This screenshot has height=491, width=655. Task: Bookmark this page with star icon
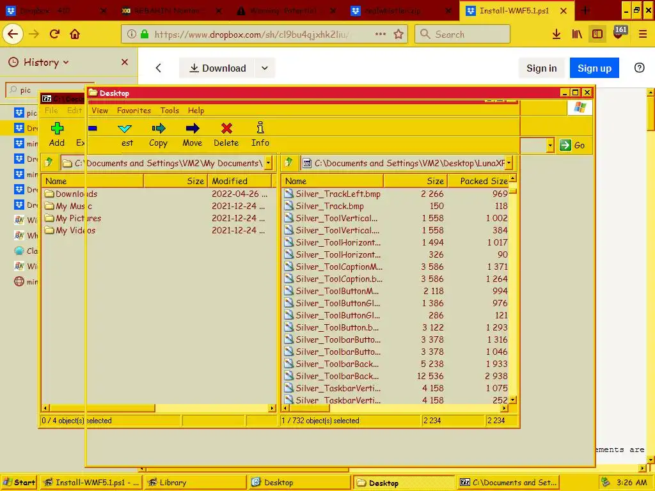click(399, 35)
